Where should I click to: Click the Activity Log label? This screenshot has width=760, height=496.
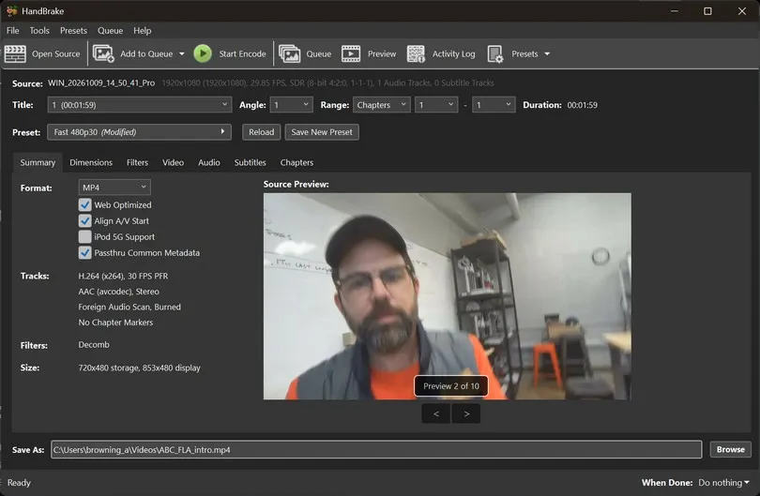[454, 53]
